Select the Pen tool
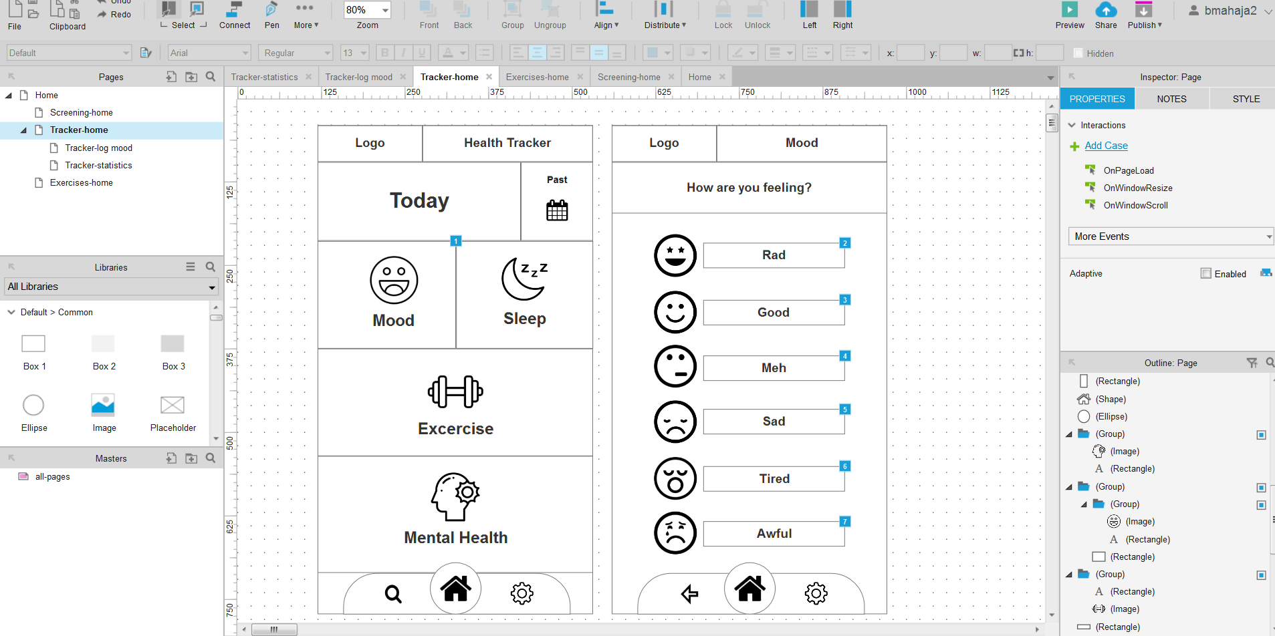This screenshot has height=636, width=1275. coord(271,10)
